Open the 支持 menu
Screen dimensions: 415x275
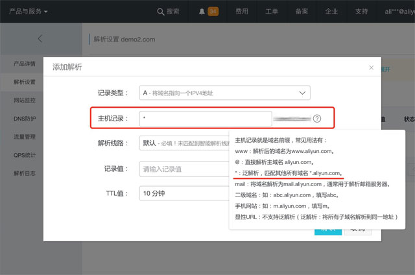[x=362, y=12]
